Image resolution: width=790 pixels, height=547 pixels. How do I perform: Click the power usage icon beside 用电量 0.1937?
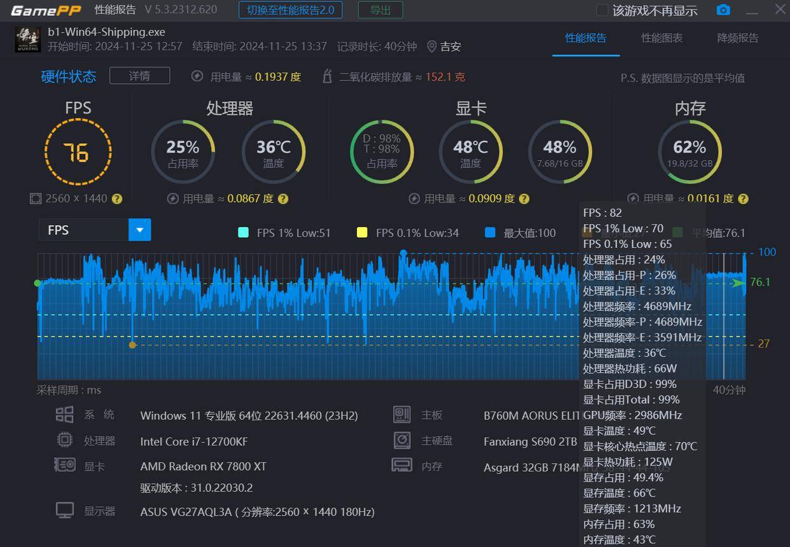(x=197, y=76)
